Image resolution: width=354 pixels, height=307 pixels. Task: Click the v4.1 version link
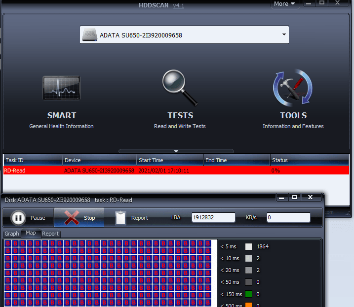tap(178, 5)
